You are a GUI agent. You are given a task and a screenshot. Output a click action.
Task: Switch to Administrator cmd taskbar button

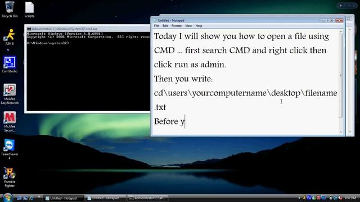[147, 198]
